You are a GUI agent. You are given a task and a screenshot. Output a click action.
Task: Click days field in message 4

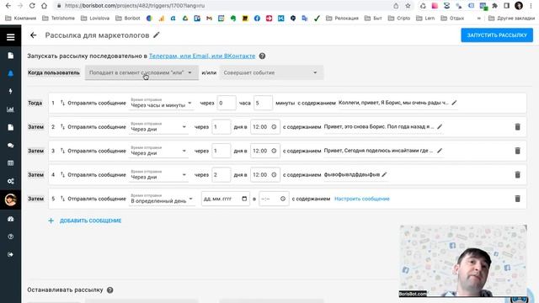pos(221,174)
